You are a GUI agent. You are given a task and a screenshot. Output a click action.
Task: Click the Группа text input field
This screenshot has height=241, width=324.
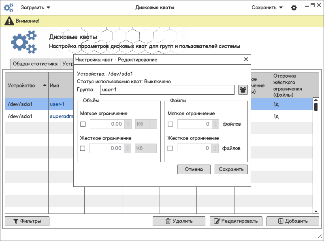tap(167, 90)
